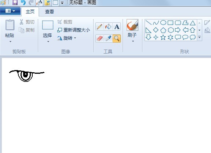
Task: Choose the Four-point star shape
Action: pos(156,37)
